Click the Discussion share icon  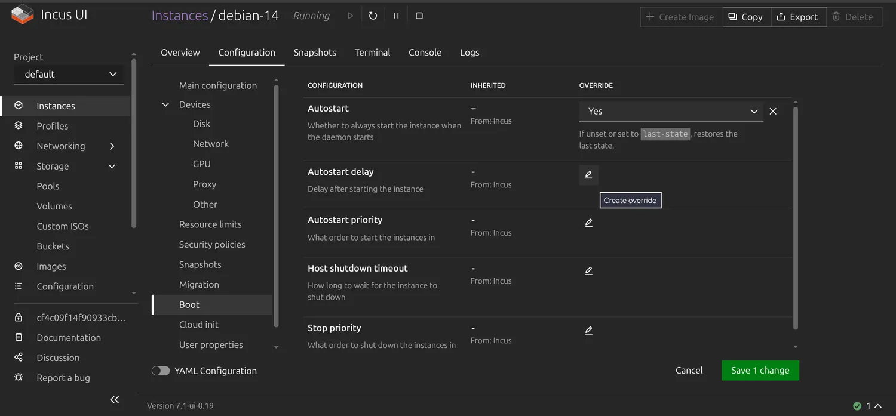[19, 358]
